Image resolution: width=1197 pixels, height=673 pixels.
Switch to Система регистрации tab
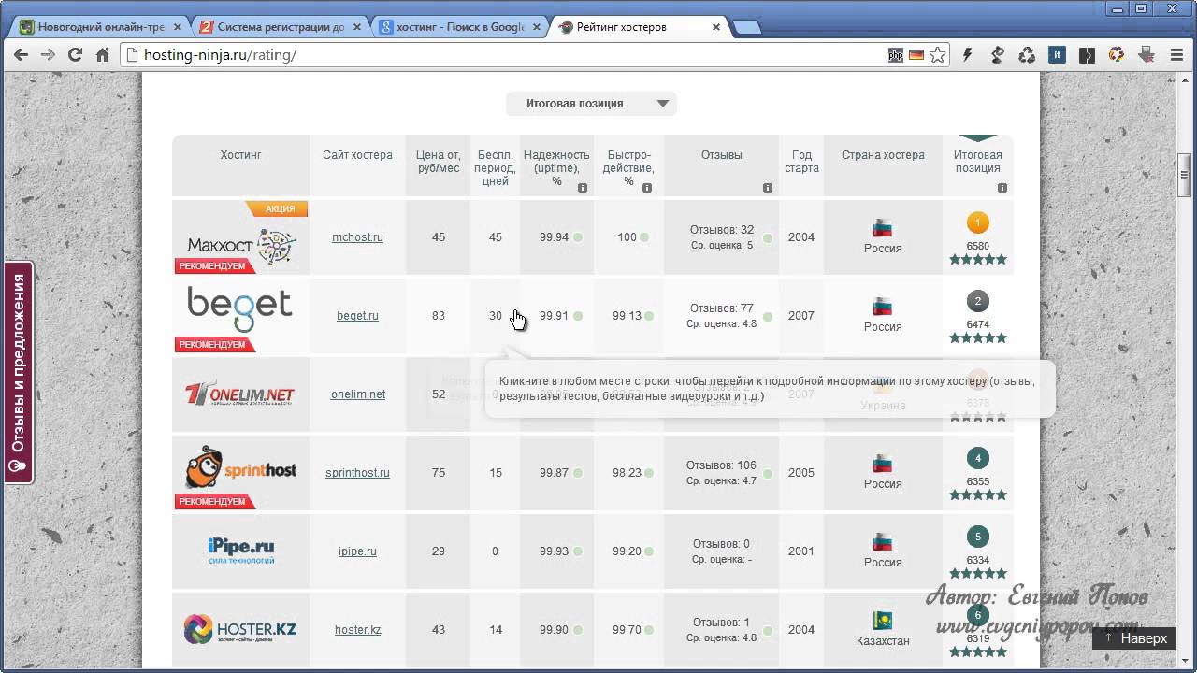tap(281, 27)
